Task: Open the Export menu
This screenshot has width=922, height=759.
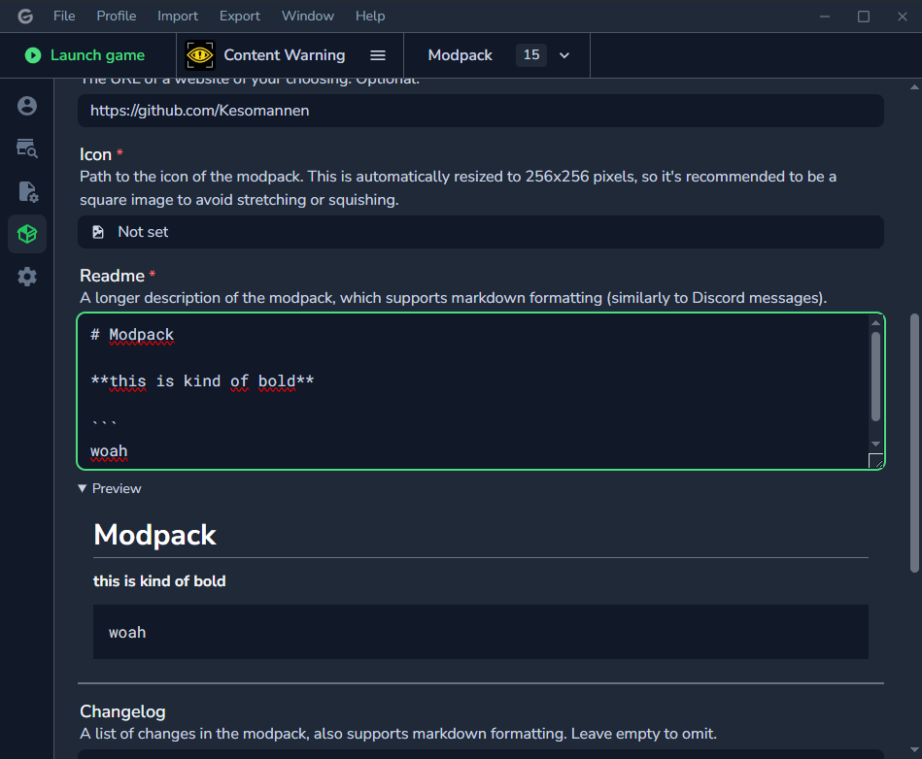Action: pyautogui.click(x=239, y=16)
